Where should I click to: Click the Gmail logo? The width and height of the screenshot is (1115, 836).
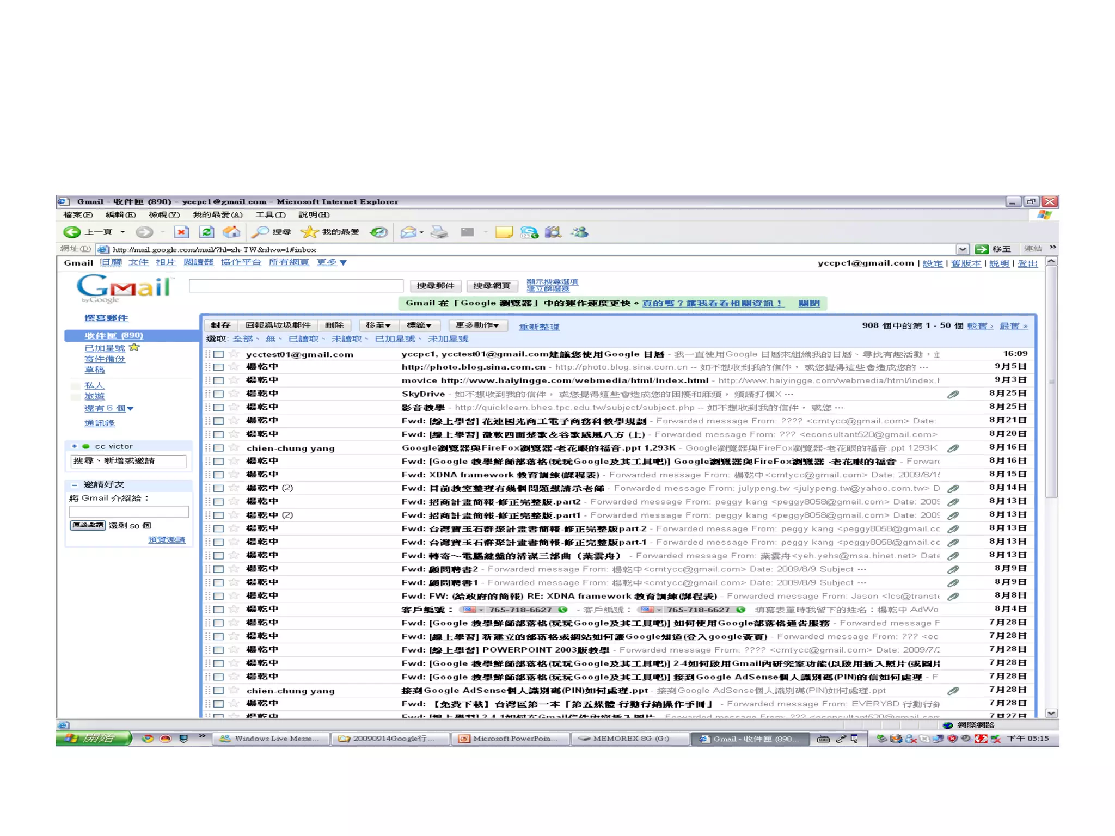click(x=125, y=288)
